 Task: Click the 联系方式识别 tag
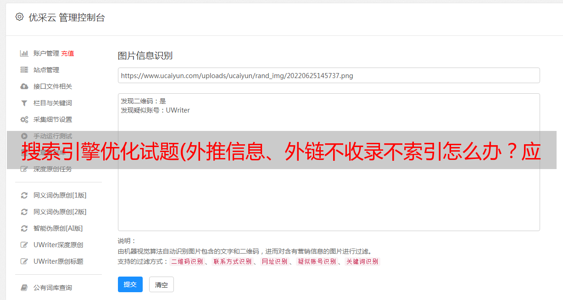(232, 261)
